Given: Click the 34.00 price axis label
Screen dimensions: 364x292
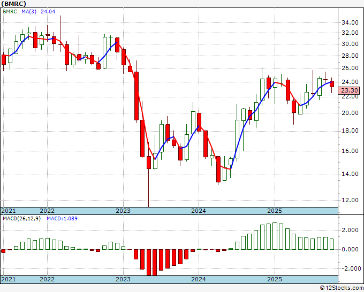Looking at the screenshot, I should [x=350, y=23].
